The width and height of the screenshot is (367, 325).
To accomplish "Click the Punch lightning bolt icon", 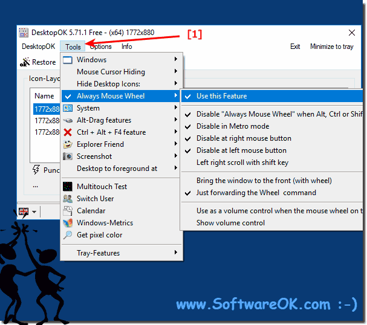I will pos(36,170).
